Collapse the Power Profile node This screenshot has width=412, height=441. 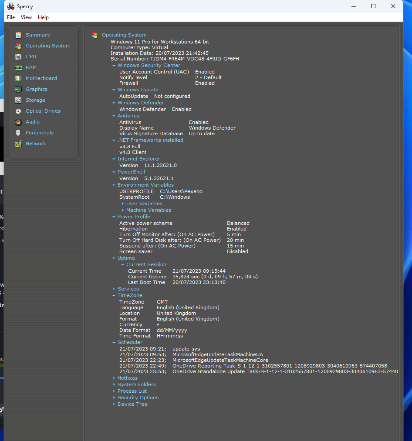tap(114, 217)
